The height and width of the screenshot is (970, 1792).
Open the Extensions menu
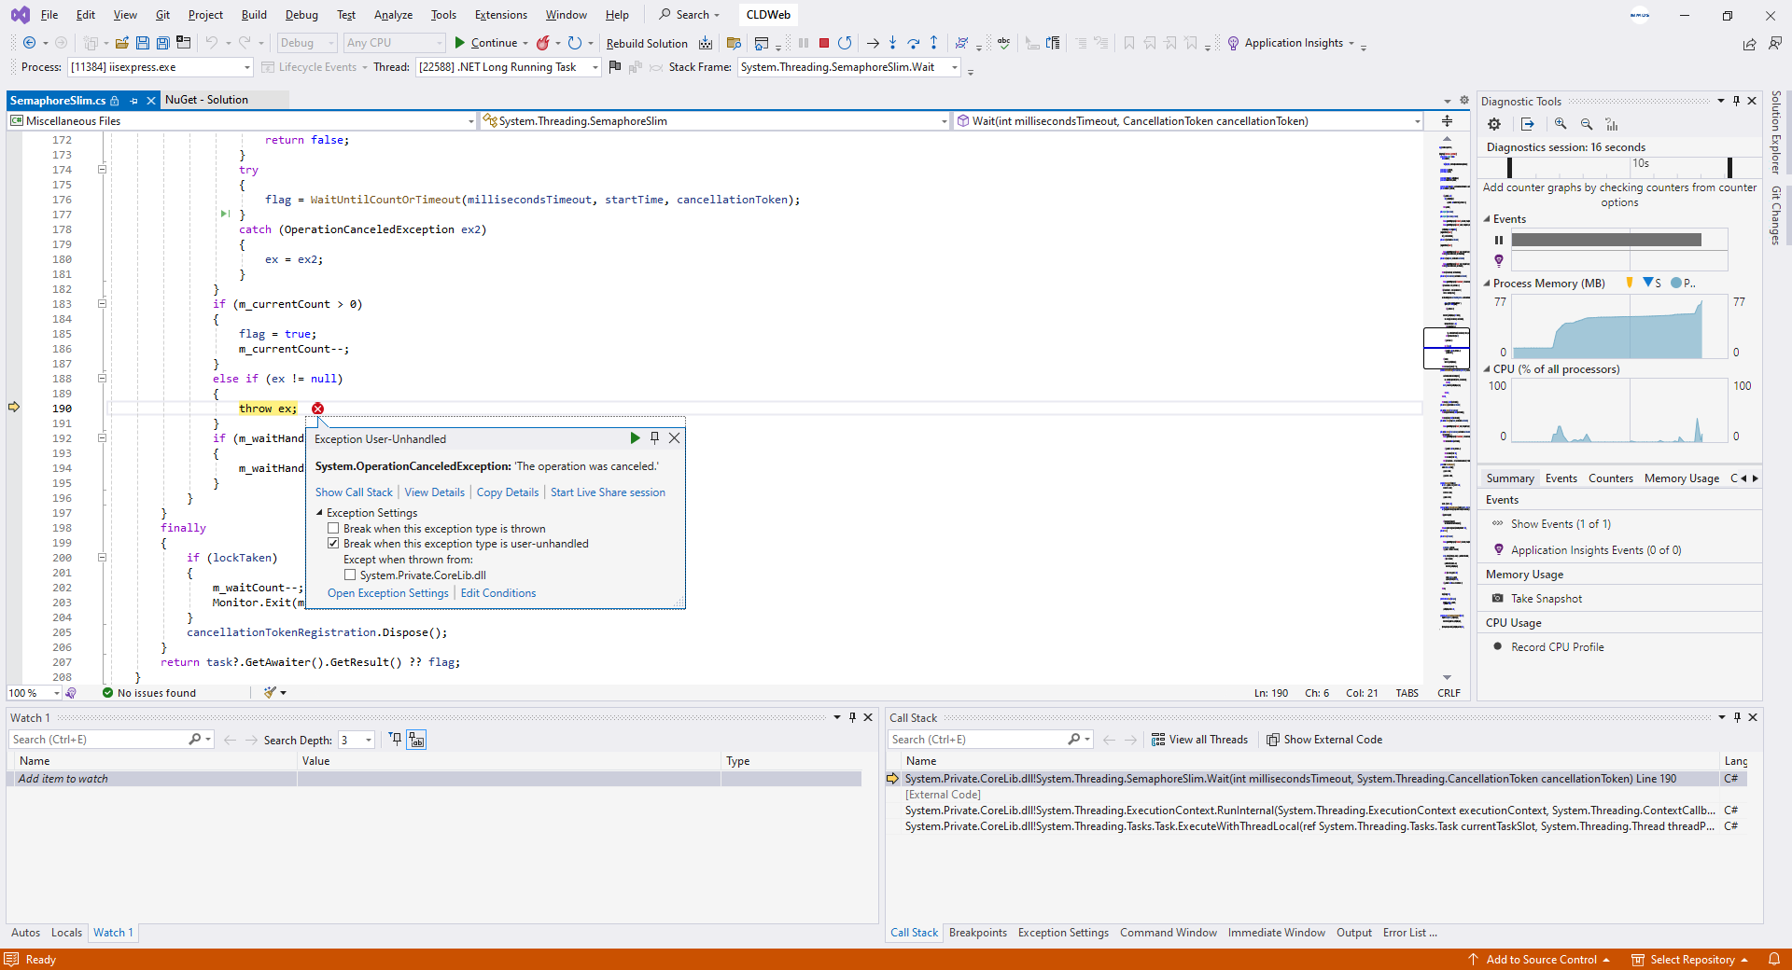click(x=500, y=15)
